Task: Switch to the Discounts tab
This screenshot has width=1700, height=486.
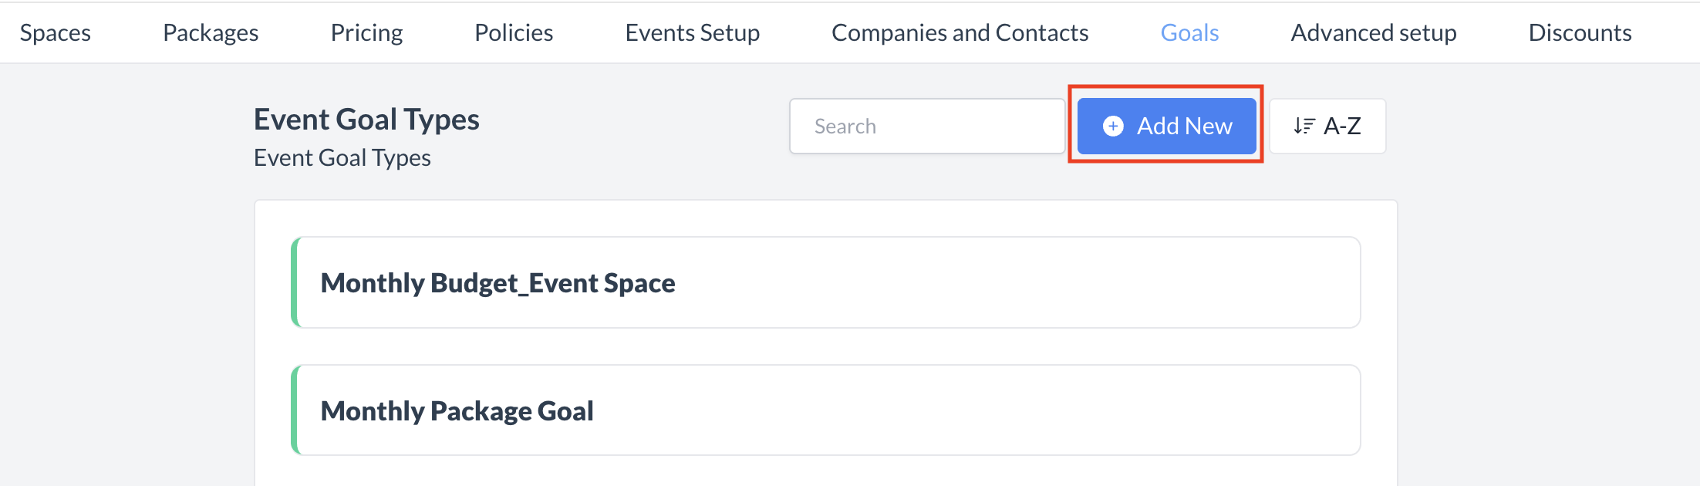Action: 1580,32
